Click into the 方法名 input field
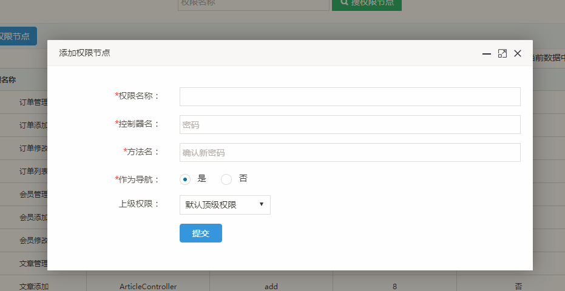Image resolution: width=565 pixels, height=291 pixels. click(x=350, y=153)
